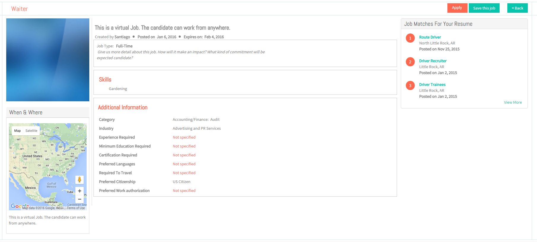Click the Google logo on the map

(20, 206)
